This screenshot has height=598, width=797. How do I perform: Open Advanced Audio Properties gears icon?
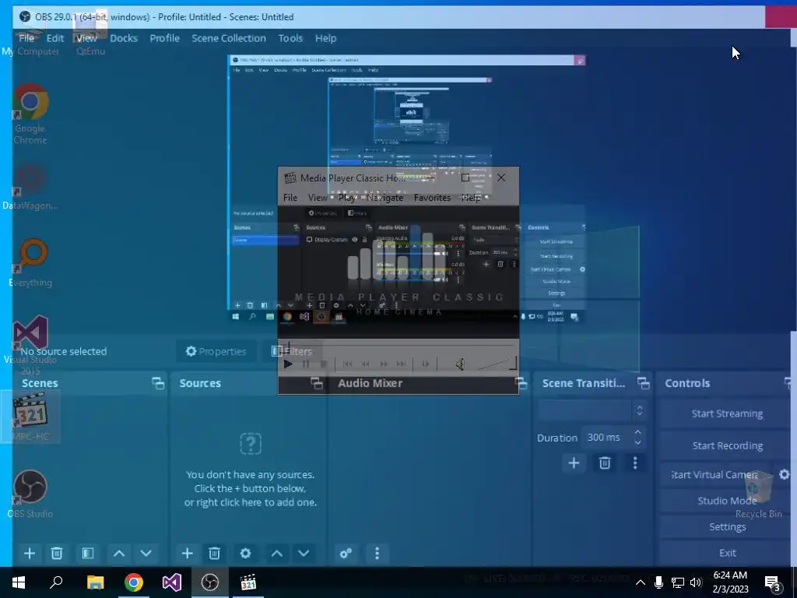tap(346, 554)
